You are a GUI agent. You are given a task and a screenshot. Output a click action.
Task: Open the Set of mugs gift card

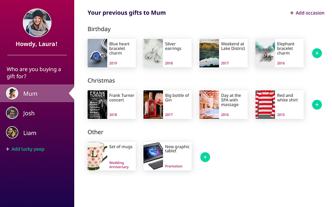pyautogui.click(x=111, y=156)
